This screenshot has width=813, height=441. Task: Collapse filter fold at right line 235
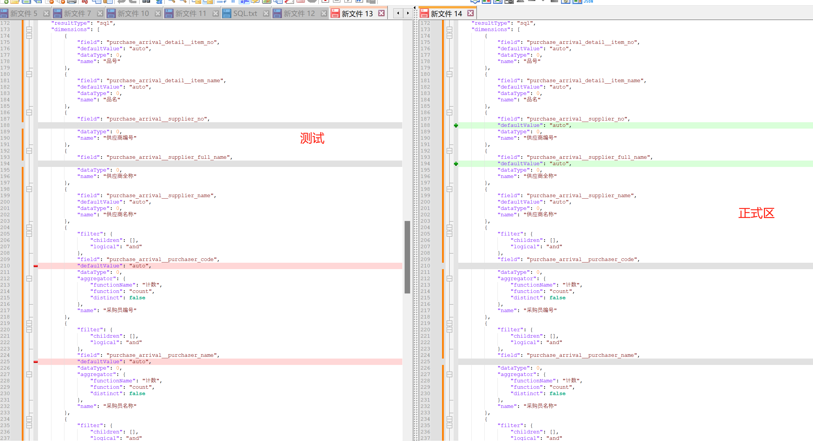pos(450,426)
